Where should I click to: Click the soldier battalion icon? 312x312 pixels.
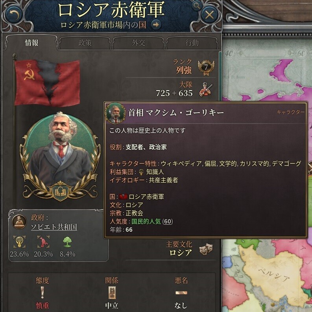point(206,89)
